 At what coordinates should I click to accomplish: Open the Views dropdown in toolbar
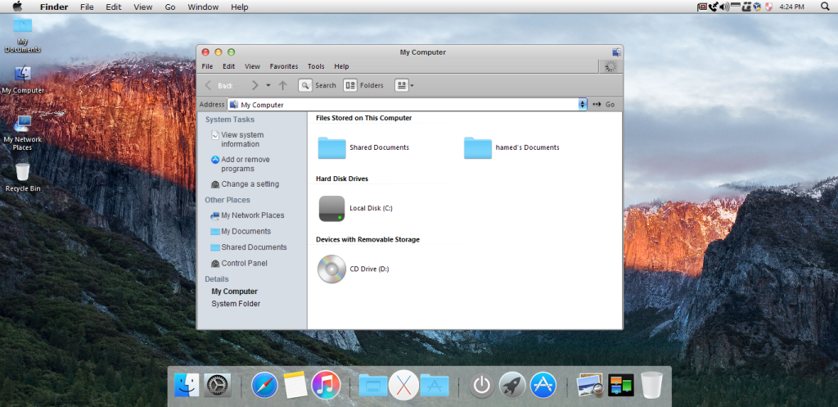[404, 85]
